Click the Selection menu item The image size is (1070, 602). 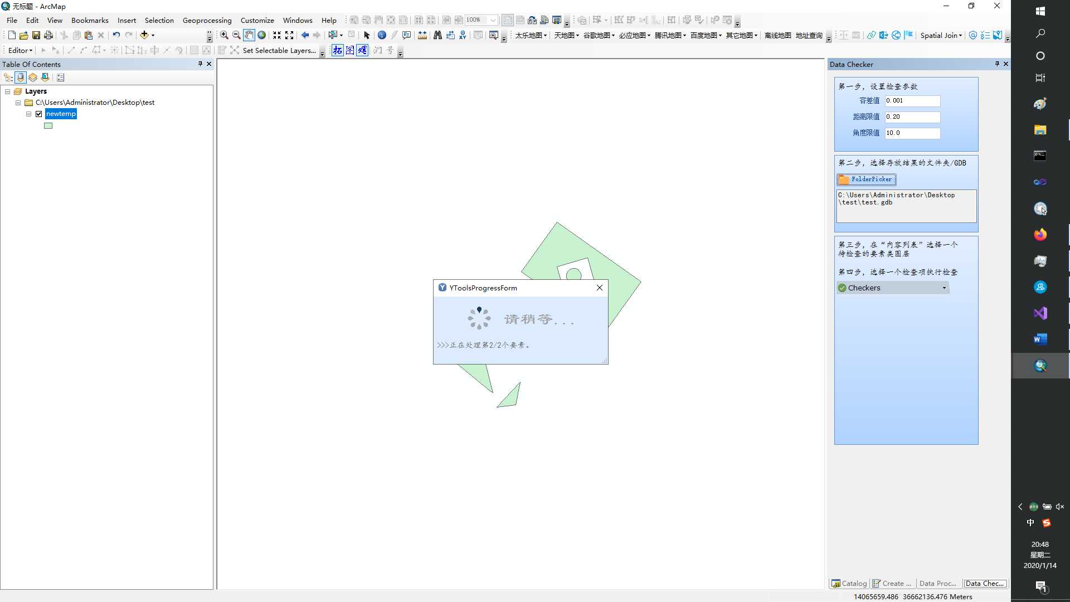159,20
